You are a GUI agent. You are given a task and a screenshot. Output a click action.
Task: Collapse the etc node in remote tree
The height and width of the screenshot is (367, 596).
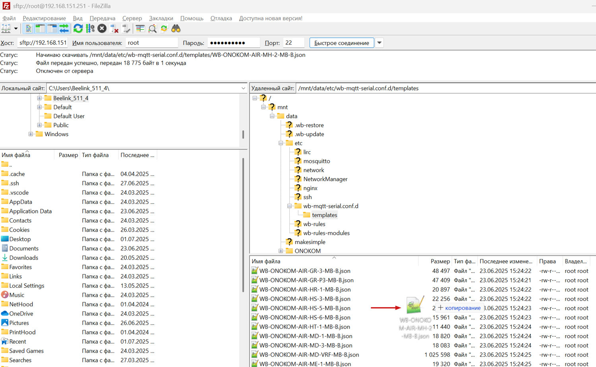pos(281,143)
